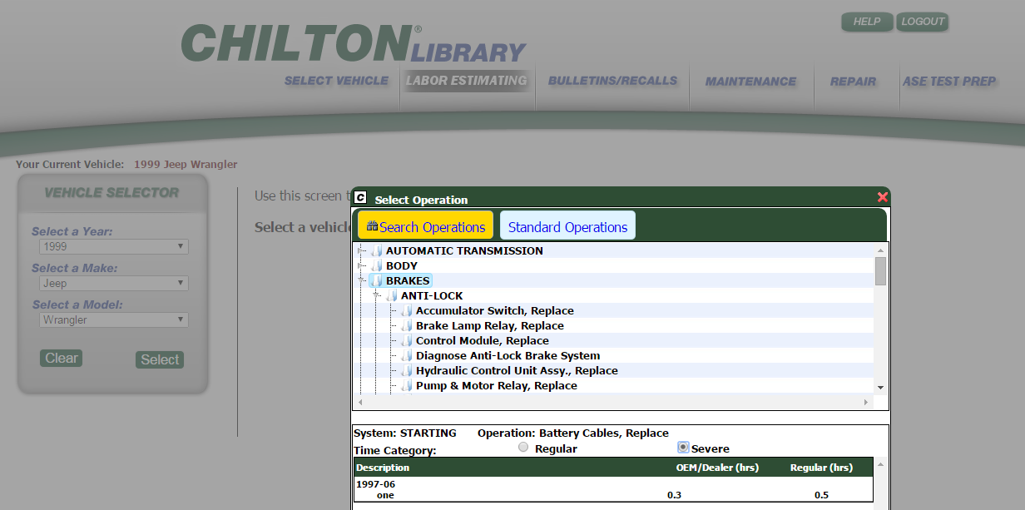The image size is (1025, 510).
Task: Click the tree horizontal scrollbar left arrow
Action: [360, 402]
